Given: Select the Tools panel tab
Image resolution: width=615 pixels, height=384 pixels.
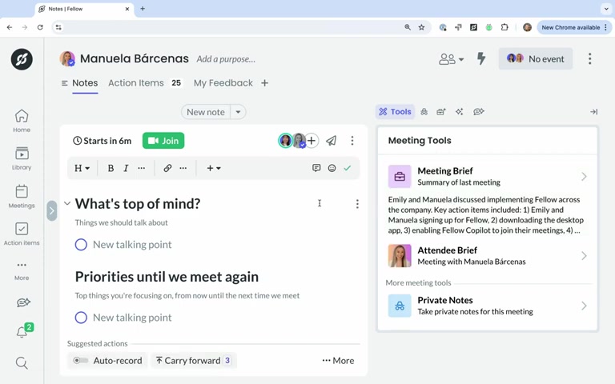Looking at the screenshot, I should coord(395,112).
